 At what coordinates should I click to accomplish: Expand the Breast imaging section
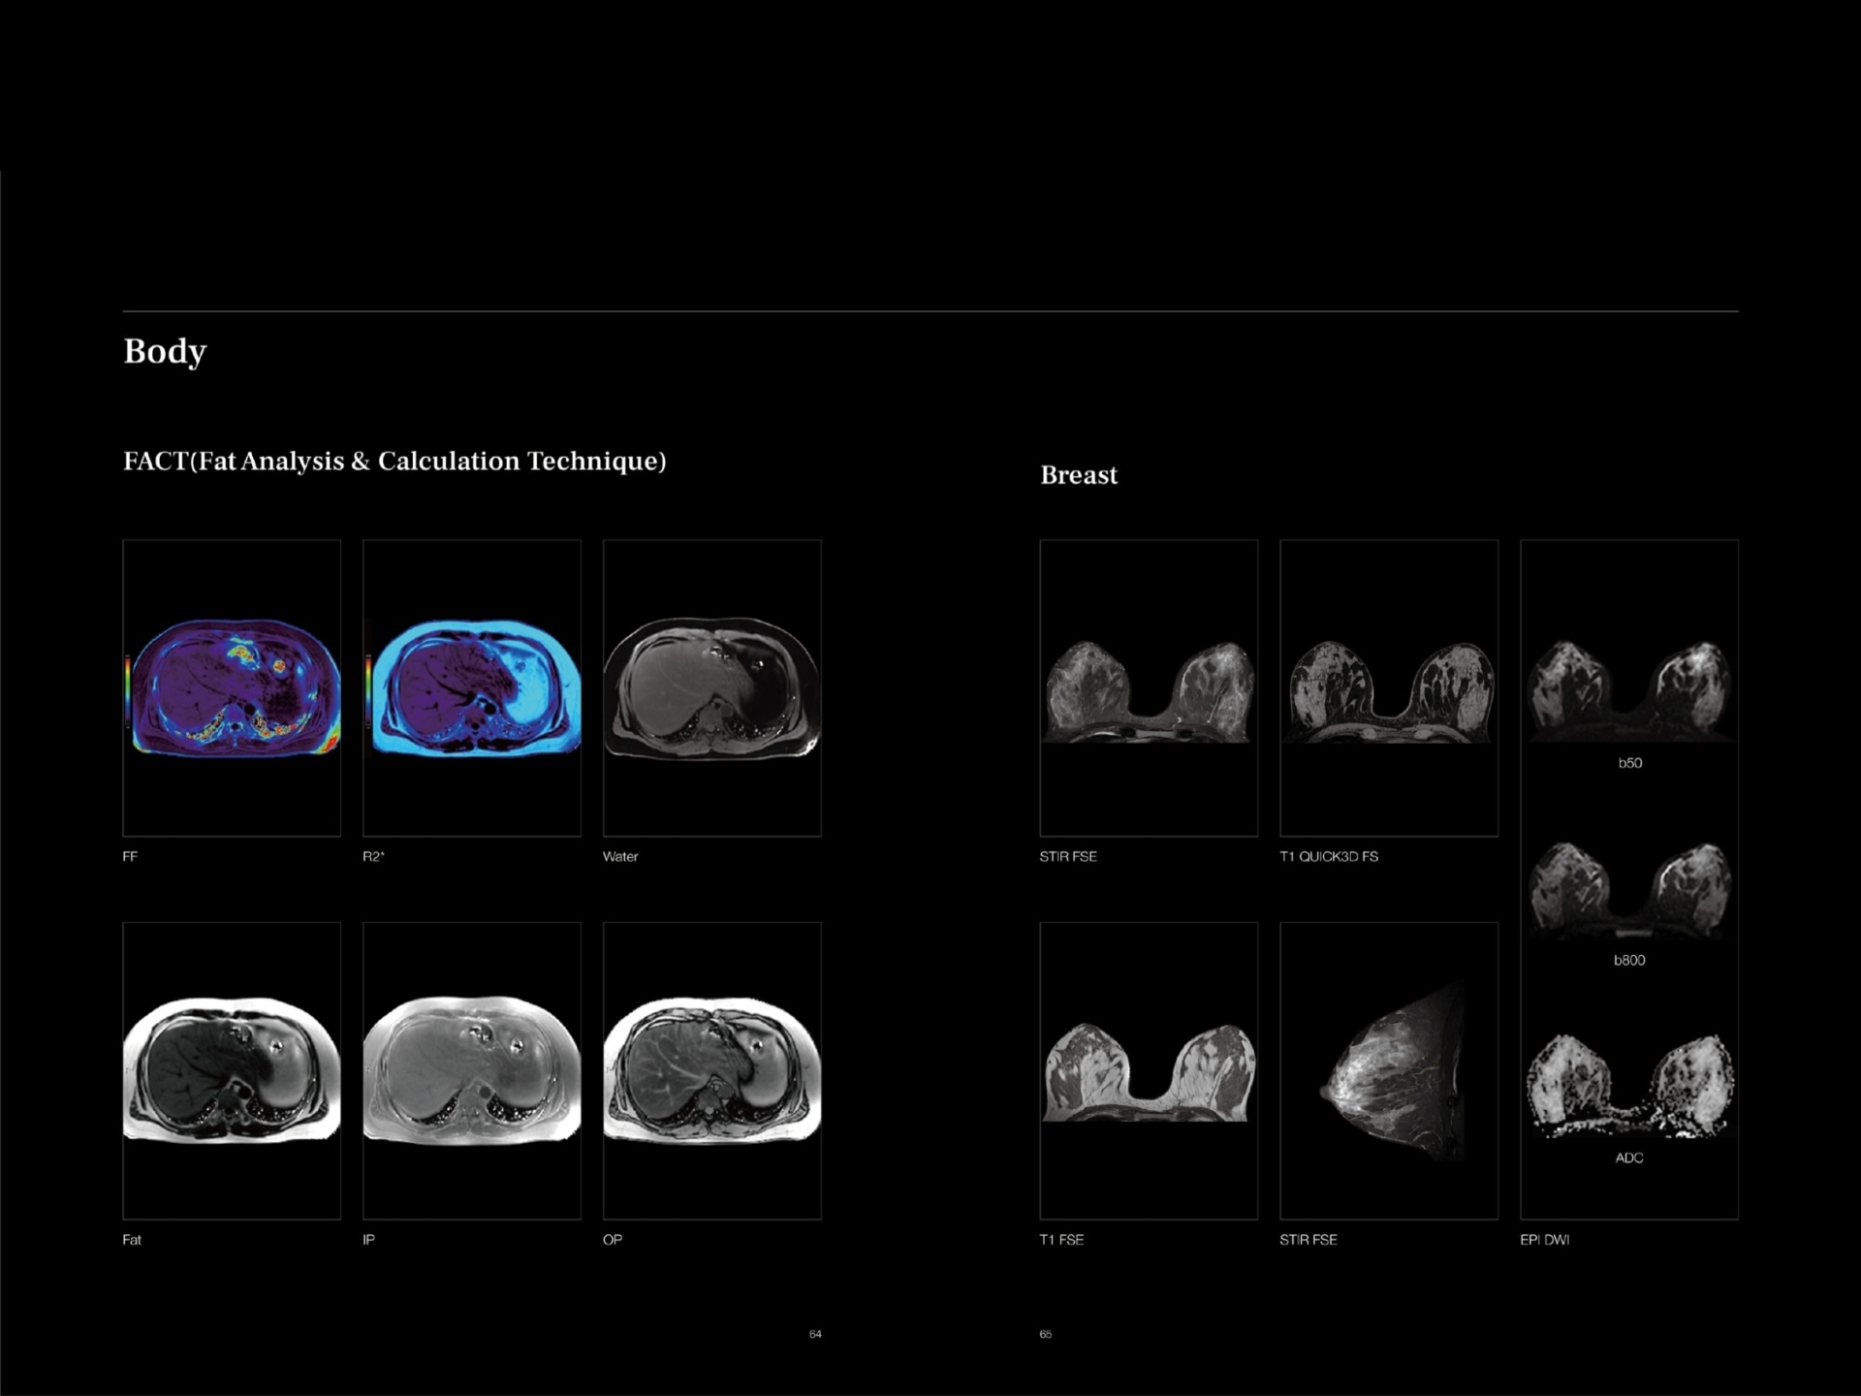coord(1079,475)
